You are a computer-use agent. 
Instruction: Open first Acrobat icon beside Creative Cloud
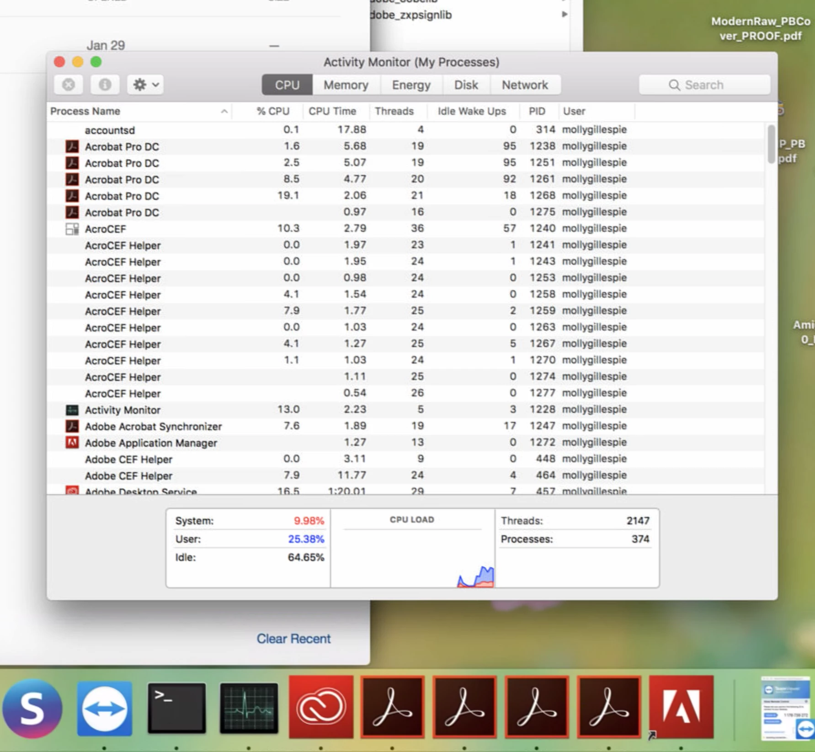click(393, 707)
